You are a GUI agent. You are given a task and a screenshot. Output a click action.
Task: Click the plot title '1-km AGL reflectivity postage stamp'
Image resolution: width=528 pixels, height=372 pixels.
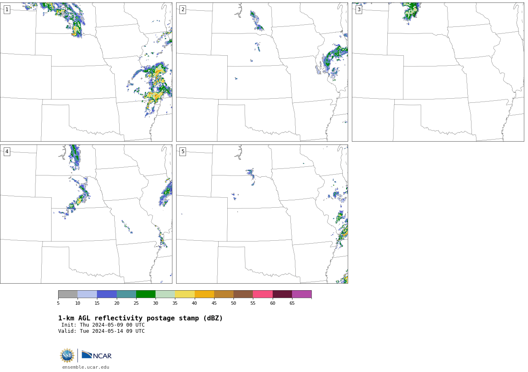140,318
